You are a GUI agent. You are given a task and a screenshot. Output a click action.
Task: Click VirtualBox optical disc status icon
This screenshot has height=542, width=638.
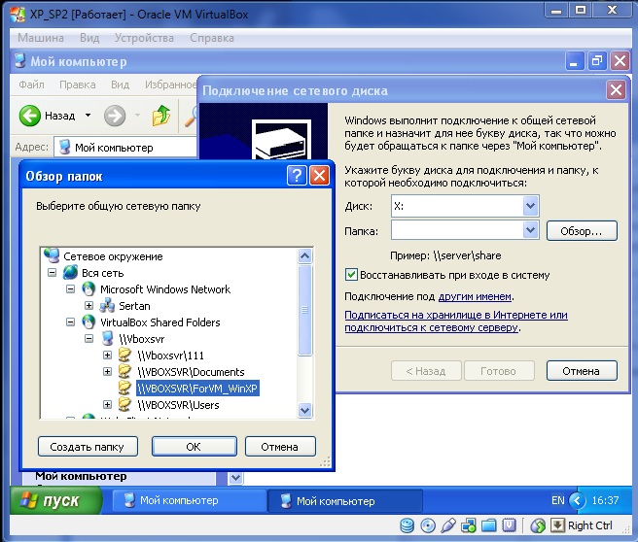pos(428,525)
